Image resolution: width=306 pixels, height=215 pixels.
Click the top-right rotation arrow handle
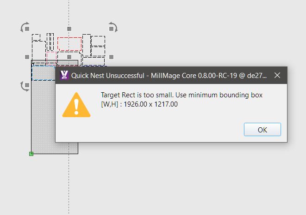[114, 27]
